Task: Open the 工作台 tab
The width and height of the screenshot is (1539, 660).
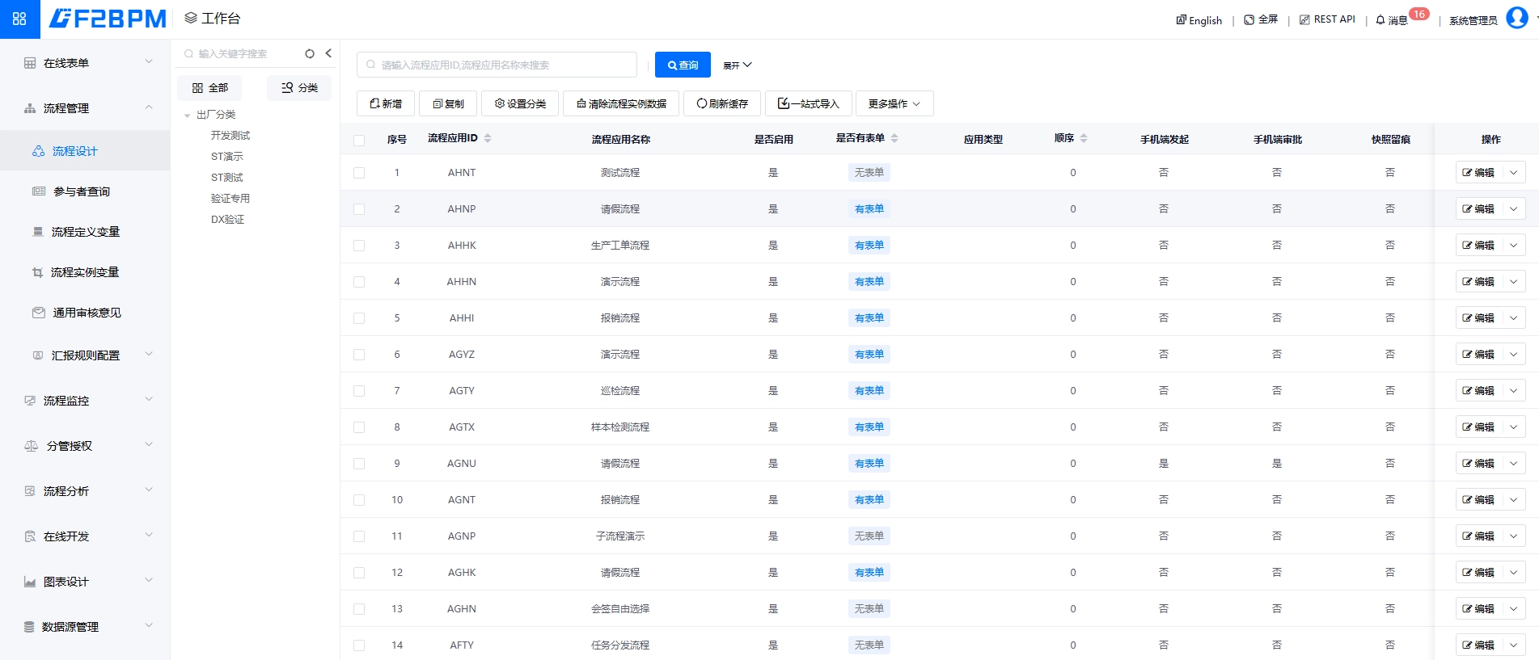Action: click(213, 19)
